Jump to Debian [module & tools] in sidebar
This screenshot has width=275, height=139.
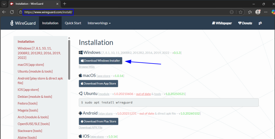pyautogui.click(x=35, y=97)
